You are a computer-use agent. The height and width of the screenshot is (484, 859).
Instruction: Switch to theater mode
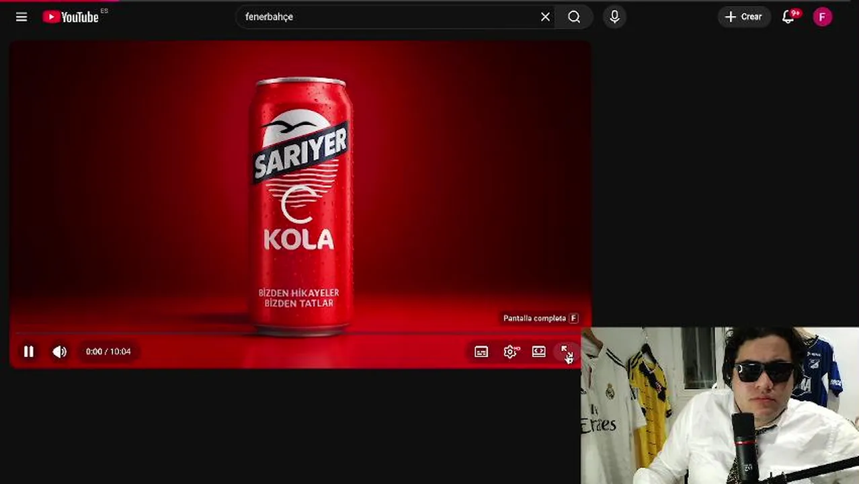539,352
